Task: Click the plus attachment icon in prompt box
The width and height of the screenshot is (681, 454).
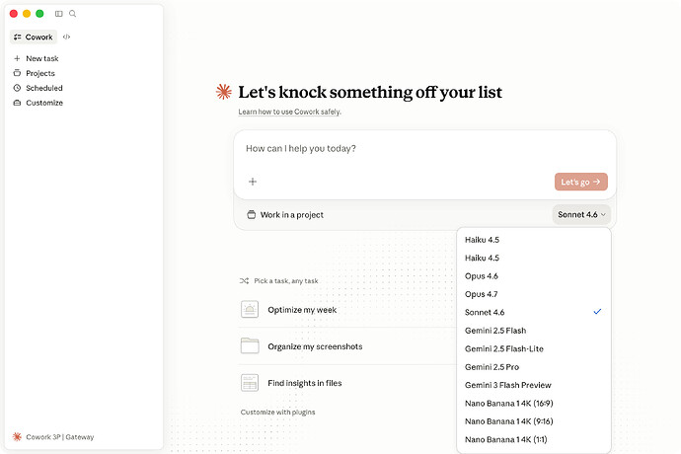Action: pyautogui.click(x=253, y=182)
